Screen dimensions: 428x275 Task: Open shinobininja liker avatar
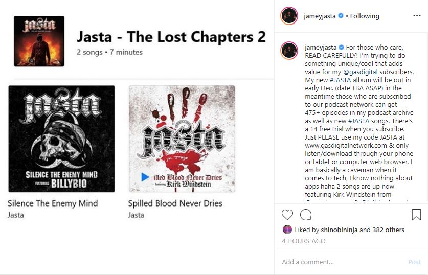click(287, 230)
